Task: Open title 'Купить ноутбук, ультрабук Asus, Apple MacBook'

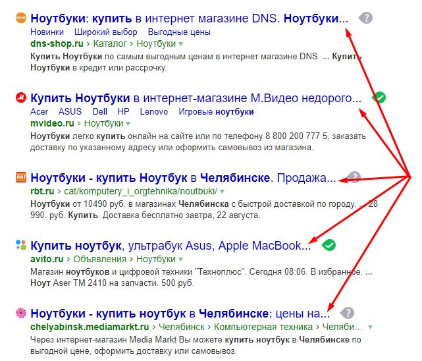Action: coord(171,246)
